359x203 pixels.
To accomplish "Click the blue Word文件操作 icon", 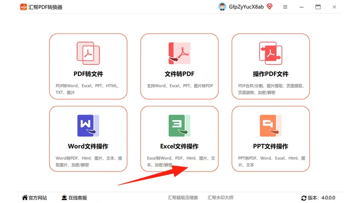I will click(x=88, y=126).
